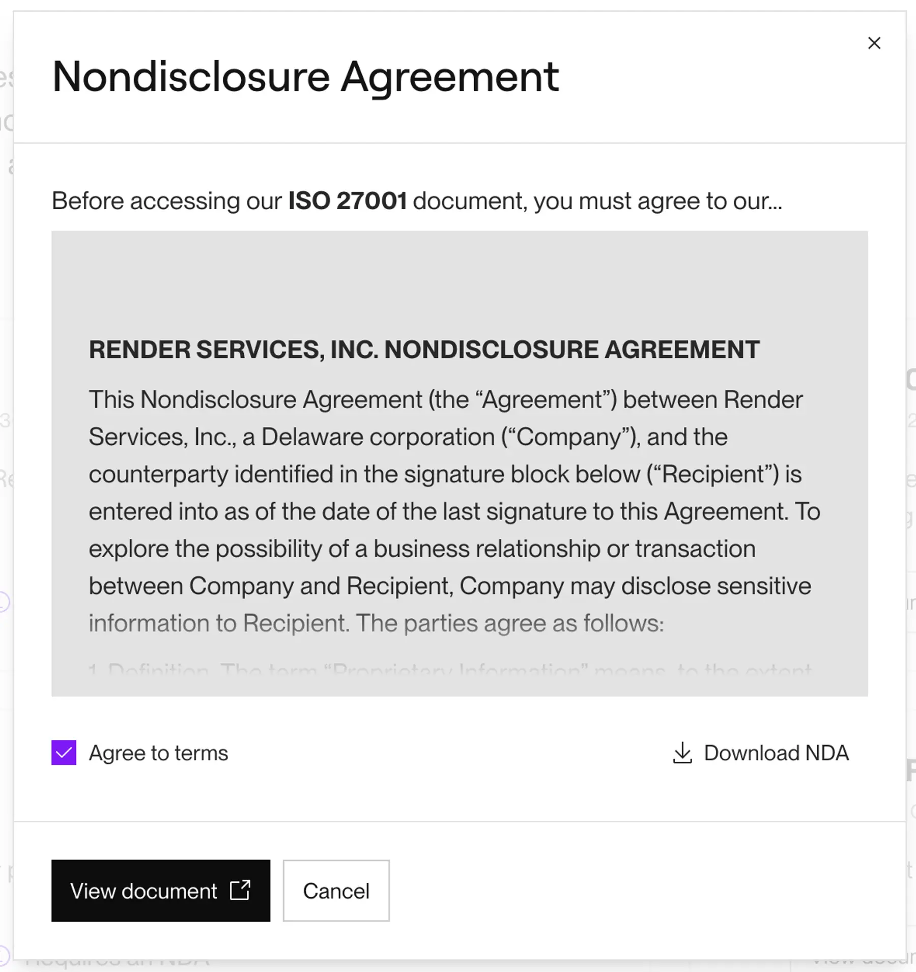Image resolution: width=916 pixels, height=972 pixels.
Task: Click the bold ISO 27001 text
Action: (x=347, y=200)
